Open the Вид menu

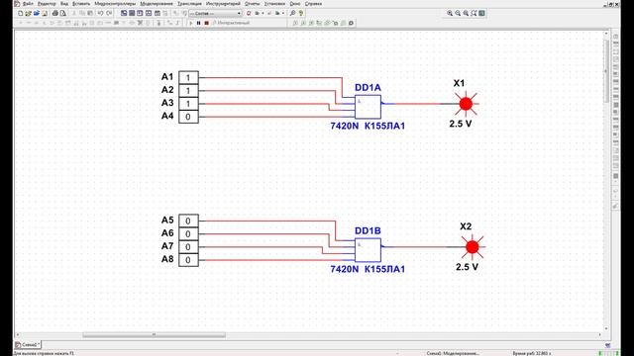(x=64, y=4)
